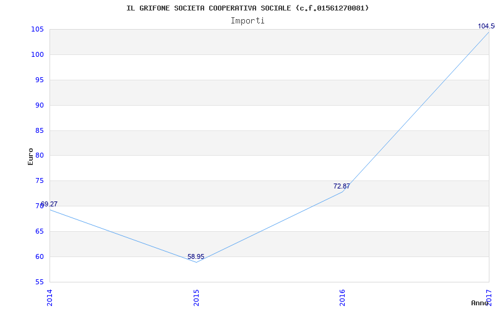The image size is (495, 309).
Task: Click the 85 y-axis tick label
Action: (x=39, y=130)
